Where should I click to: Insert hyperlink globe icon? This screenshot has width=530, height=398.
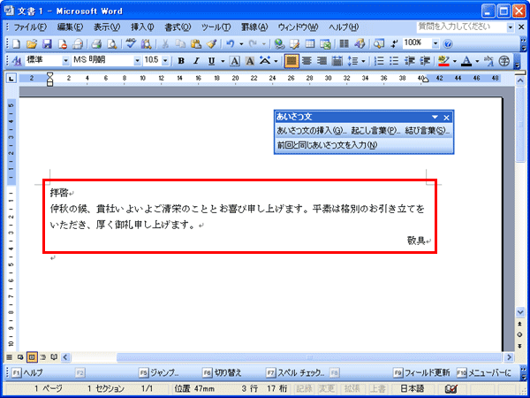point(279,43)
